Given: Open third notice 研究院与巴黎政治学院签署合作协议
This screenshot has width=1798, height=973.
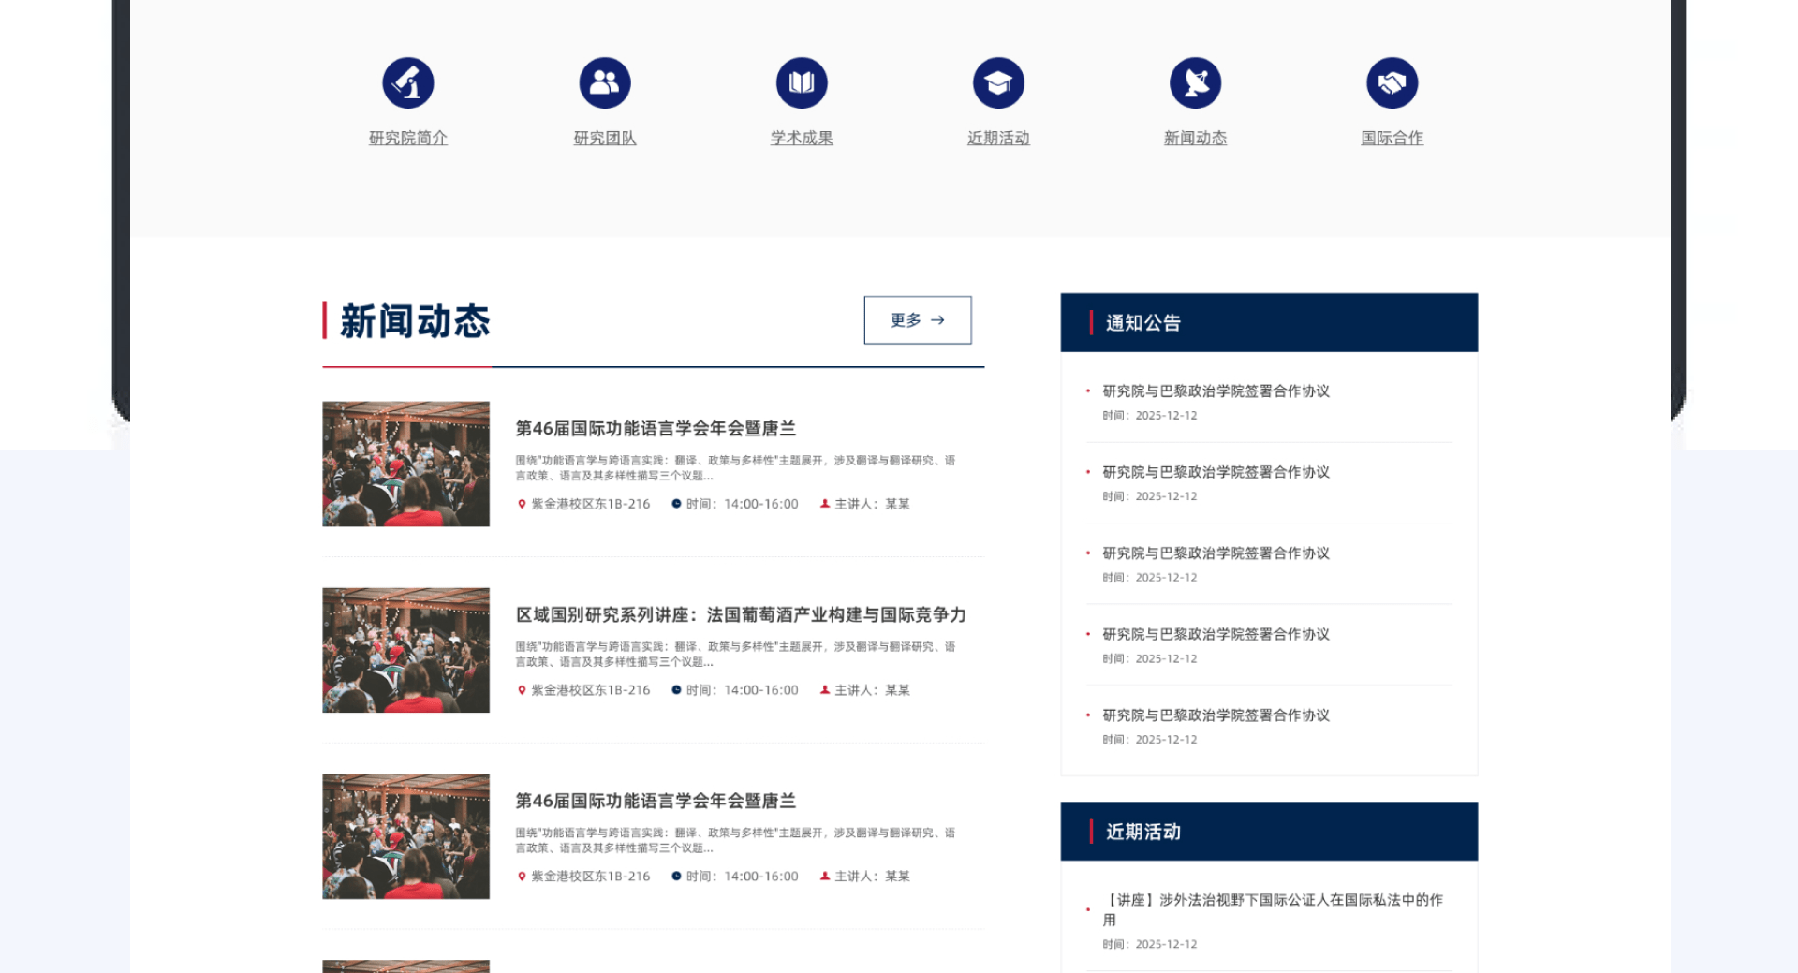Looking at the screenshot, I should (1216, 553).
